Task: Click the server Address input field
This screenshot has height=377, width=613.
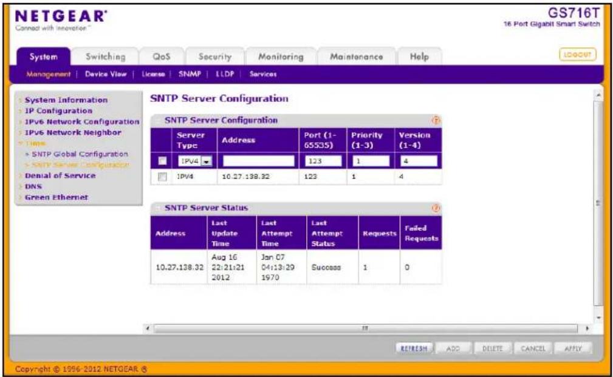Action: pos(258,161)
